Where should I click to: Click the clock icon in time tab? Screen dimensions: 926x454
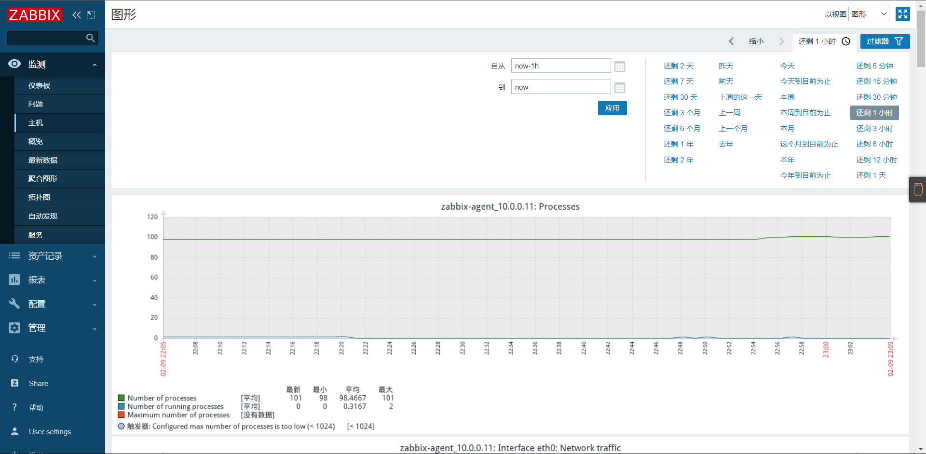846,41
